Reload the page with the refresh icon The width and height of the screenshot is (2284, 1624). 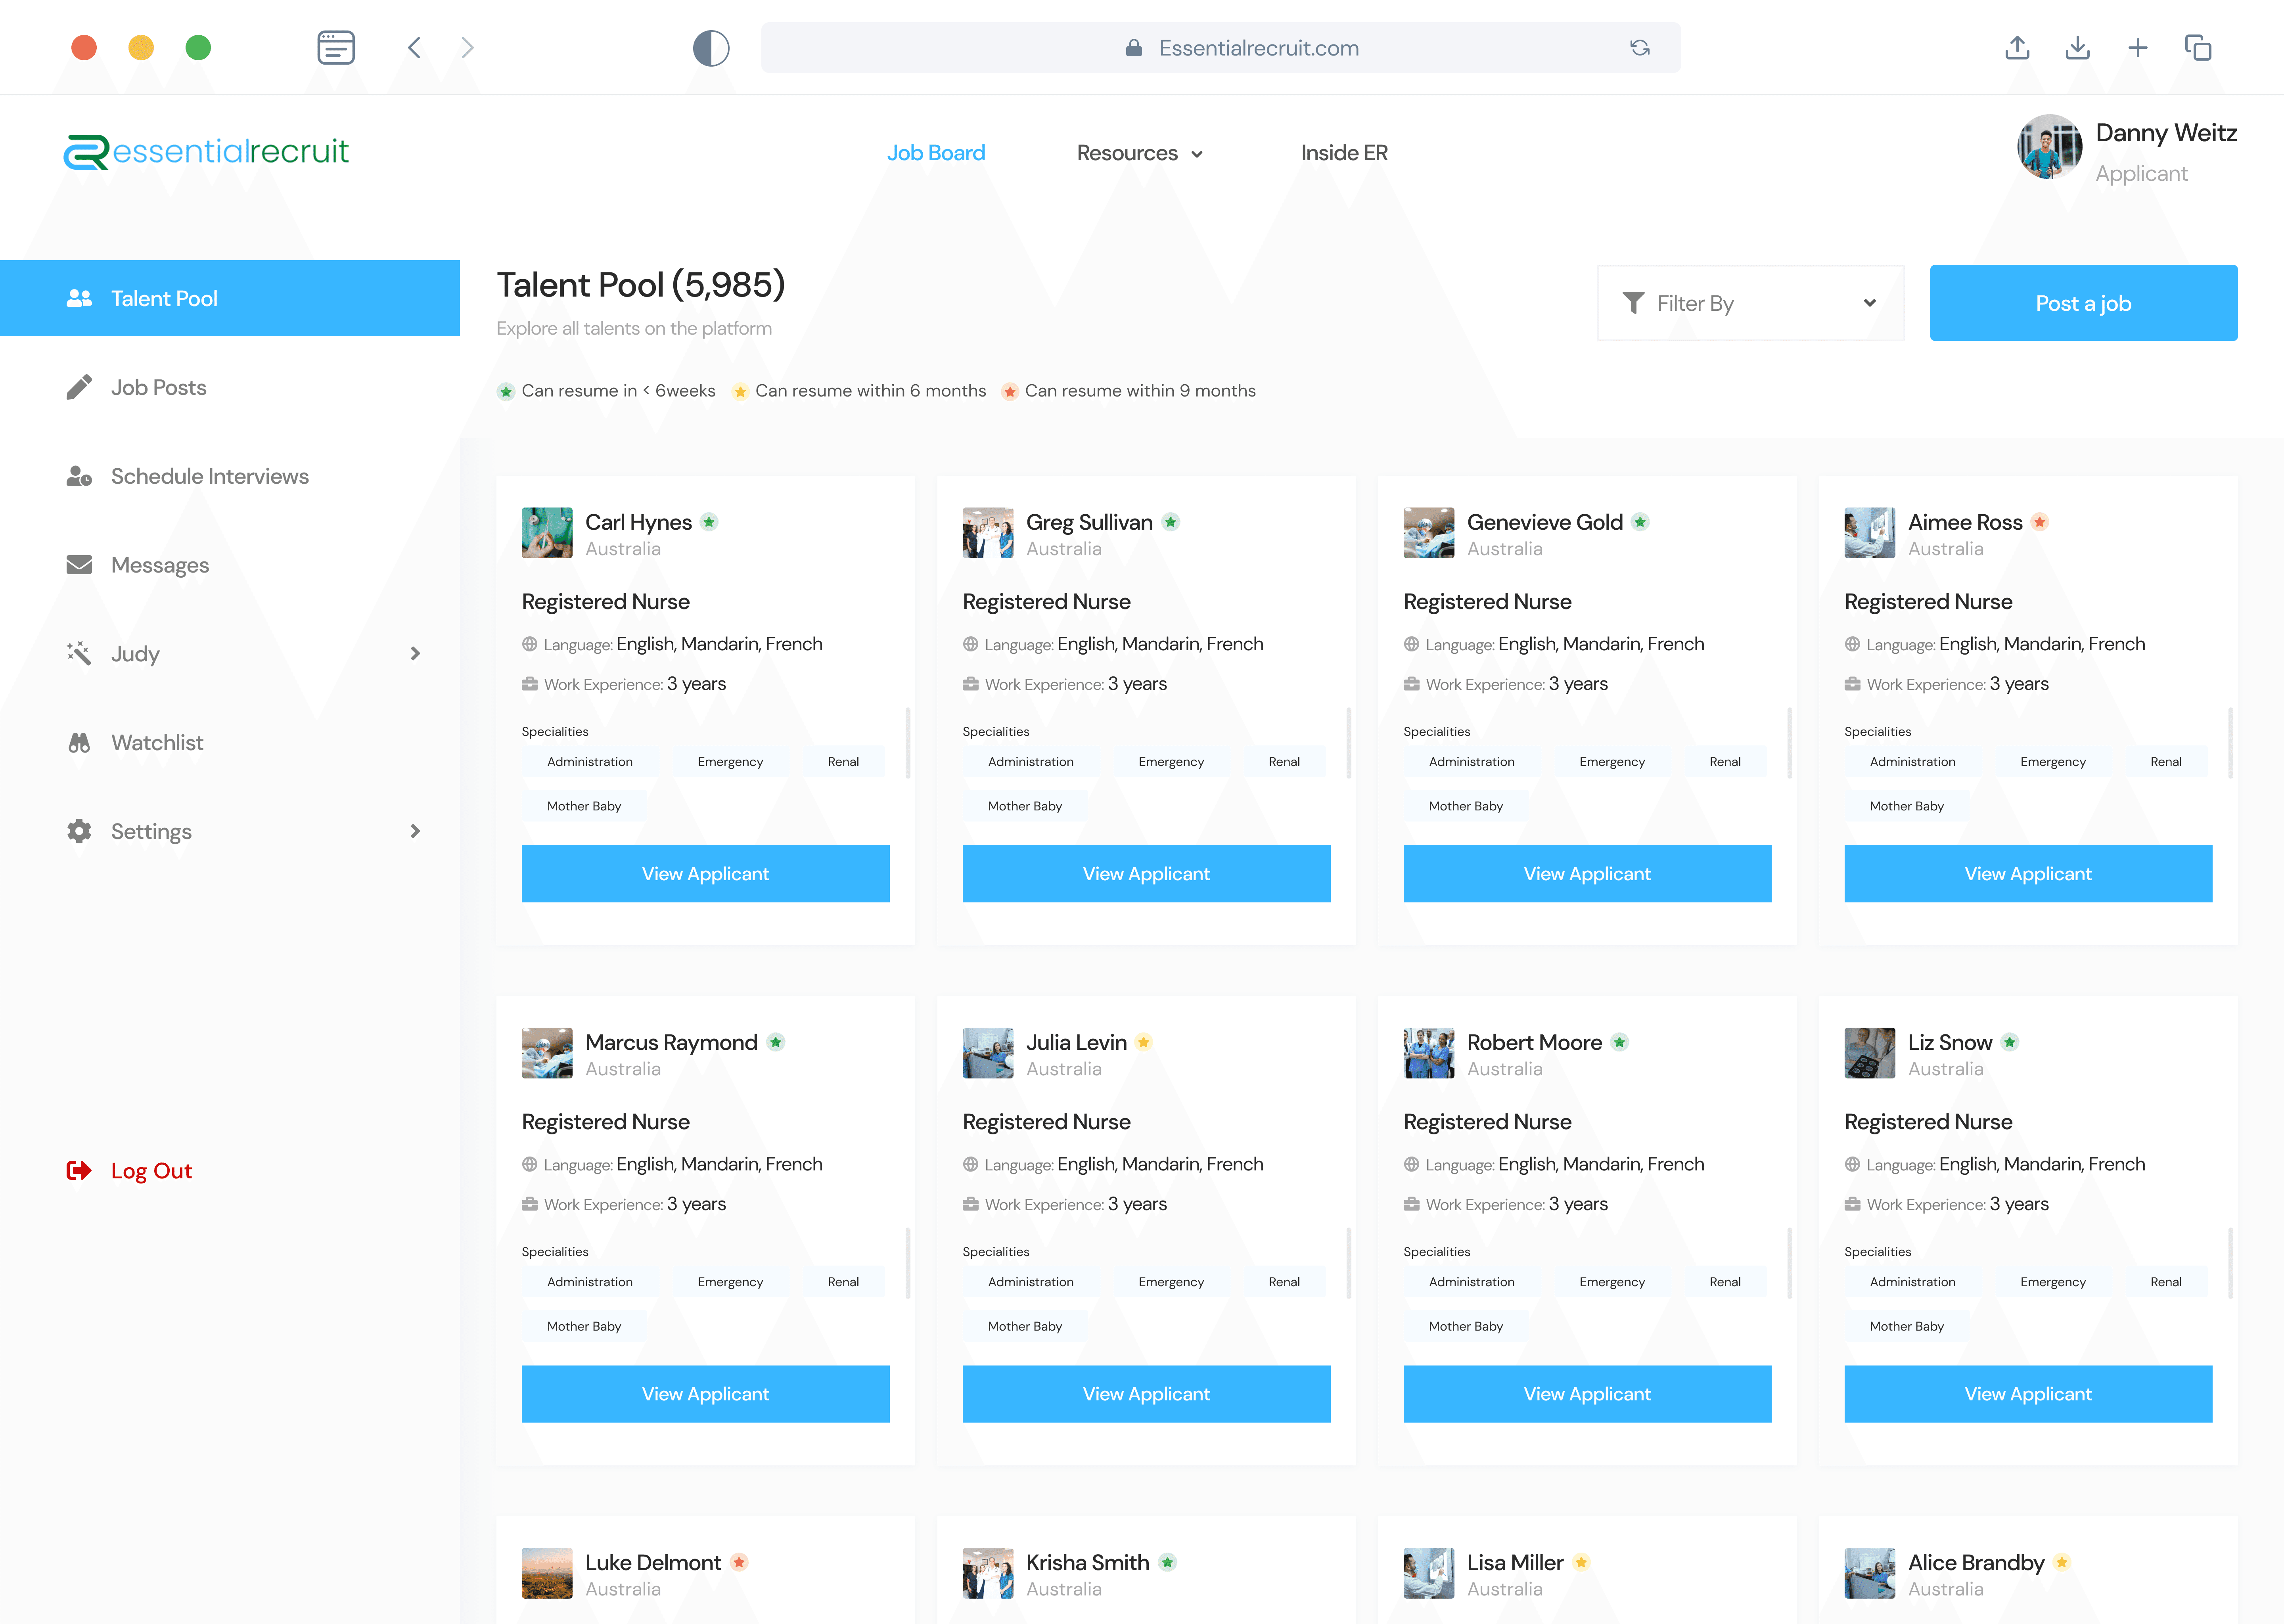click(1640, 47)
